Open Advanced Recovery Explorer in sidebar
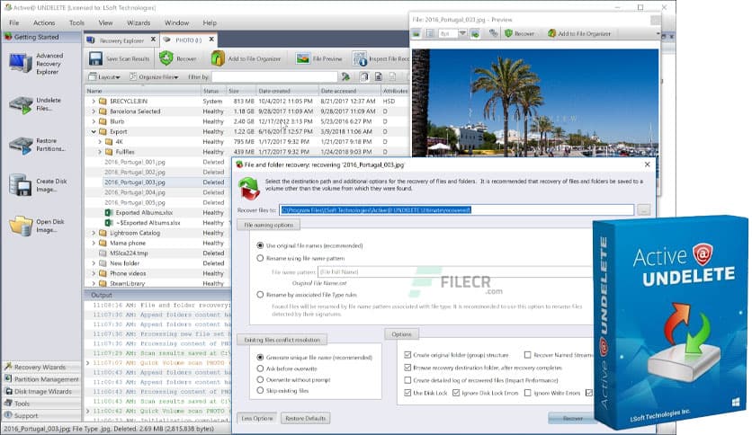The height and width of the screenshot is (435, 752). point(22,63)
